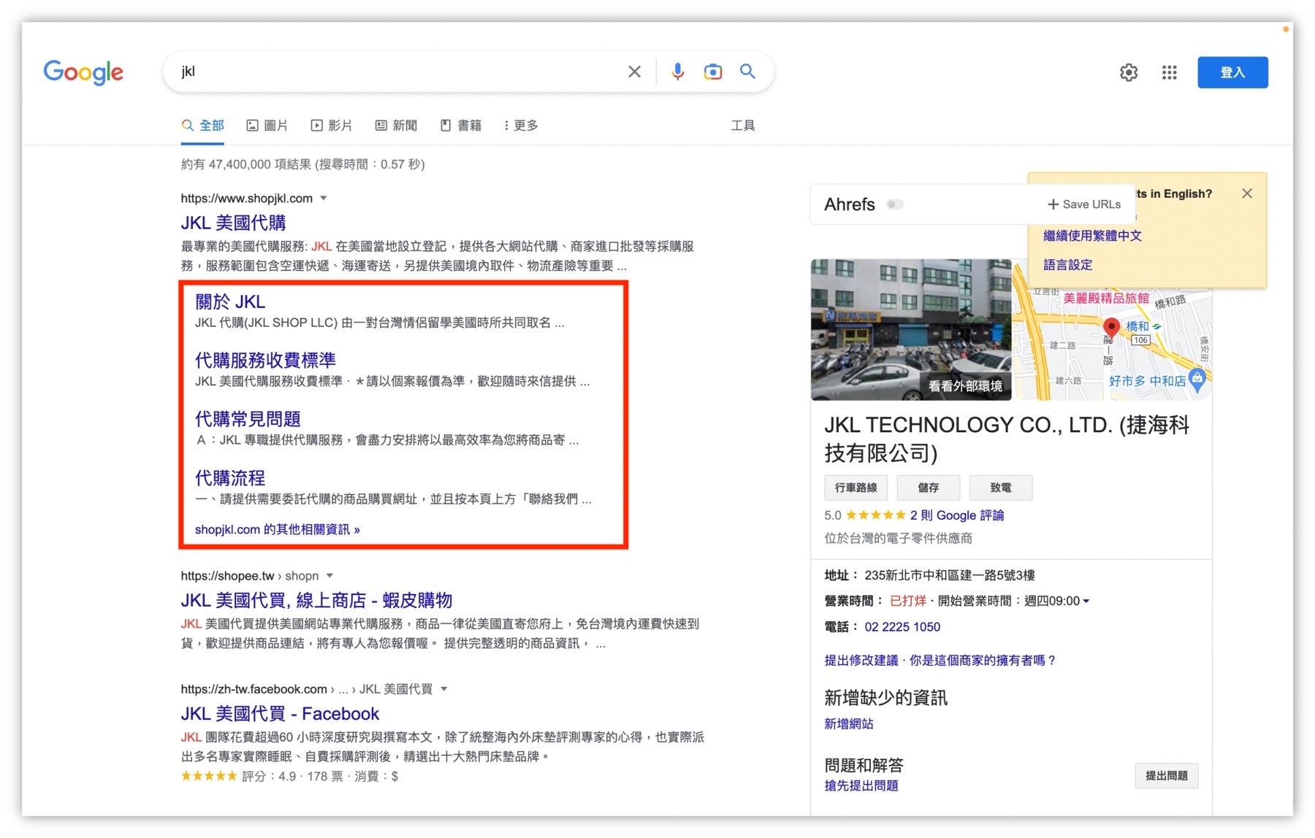Switch to the 圖片 images tab

(267, 126)
